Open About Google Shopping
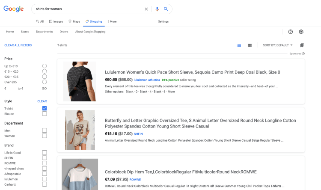 (x=90, y=32)
